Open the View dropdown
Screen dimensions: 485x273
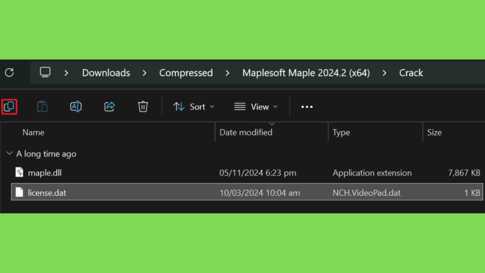click(256, 107)
